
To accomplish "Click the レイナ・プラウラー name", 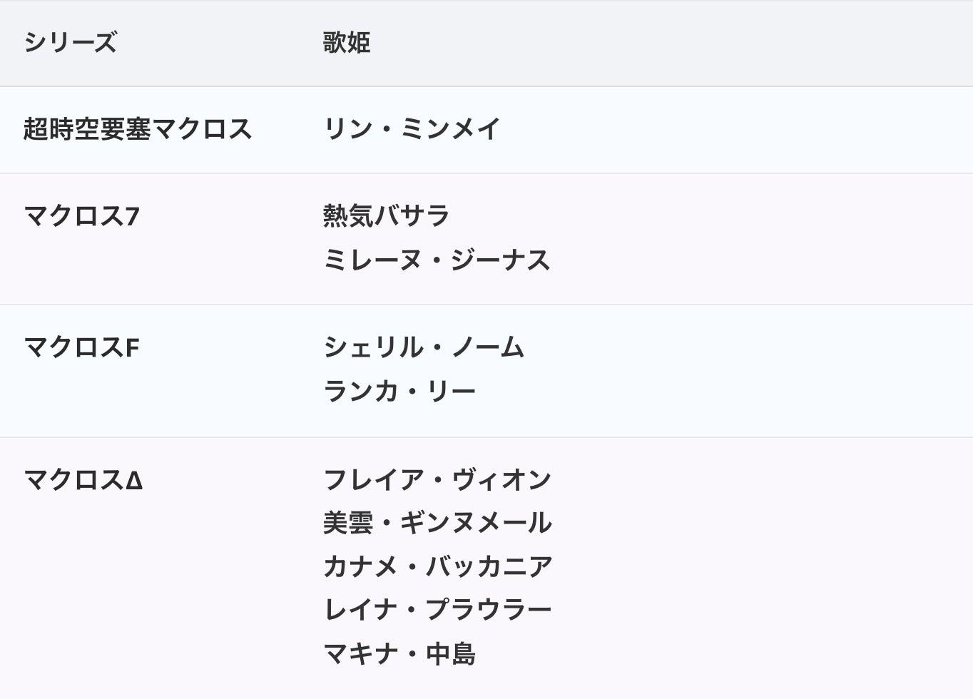I will coord(437,611).
